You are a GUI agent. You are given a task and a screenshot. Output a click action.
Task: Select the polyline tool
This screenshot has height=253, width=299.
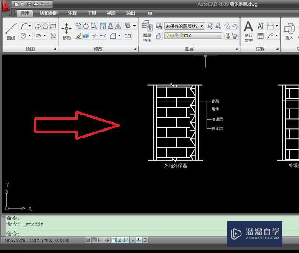(x=38, y=26)
